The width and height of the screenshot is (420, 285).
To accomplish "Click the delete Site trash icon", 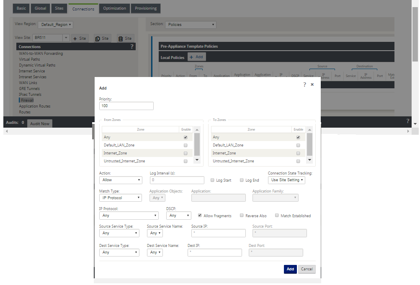I will [x=121, y=39].
